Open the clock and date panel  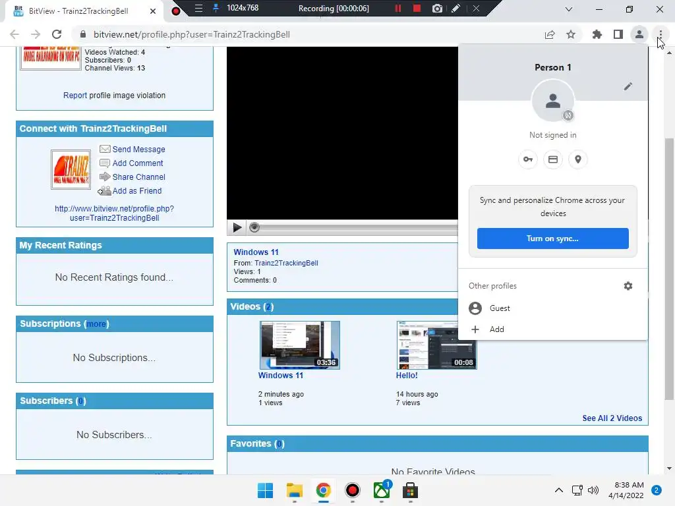pos(626,490)
